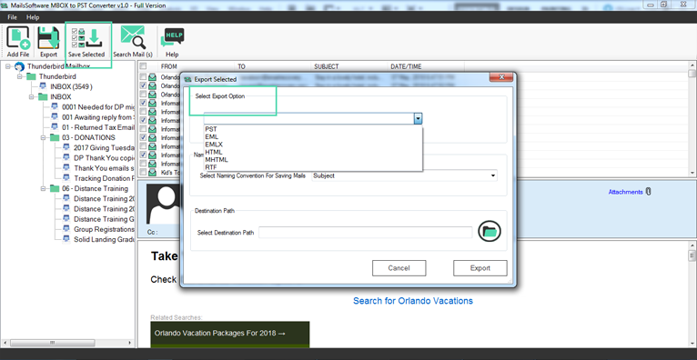Click the Select Destination Path field
Image resolution: width=697 pixels, height=360 pixels.
[x=366, y=232]
